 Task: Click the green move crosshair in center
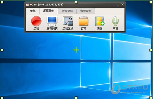[76, 50]
